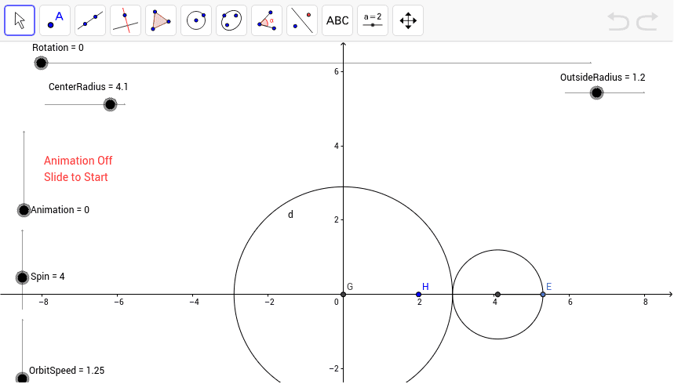Click the Redo arrow
The image size is (674, 384).
point(647,21)
